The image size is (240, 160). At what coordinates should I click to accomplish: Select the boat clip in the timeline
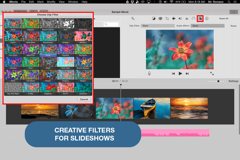coord(152,108)
